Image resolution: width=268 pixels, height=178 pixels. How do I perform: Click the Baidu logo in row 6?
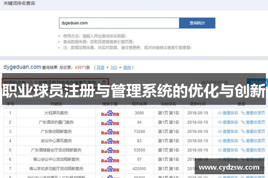(x=110, y=160)
